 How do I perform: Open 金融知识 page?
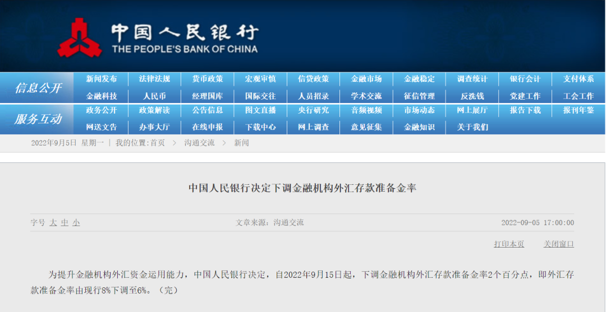[419, 127]
